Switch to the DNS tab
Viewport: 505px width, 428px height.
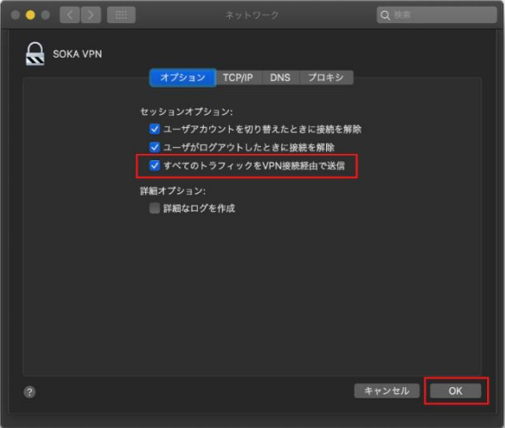(x=281, y=77)
